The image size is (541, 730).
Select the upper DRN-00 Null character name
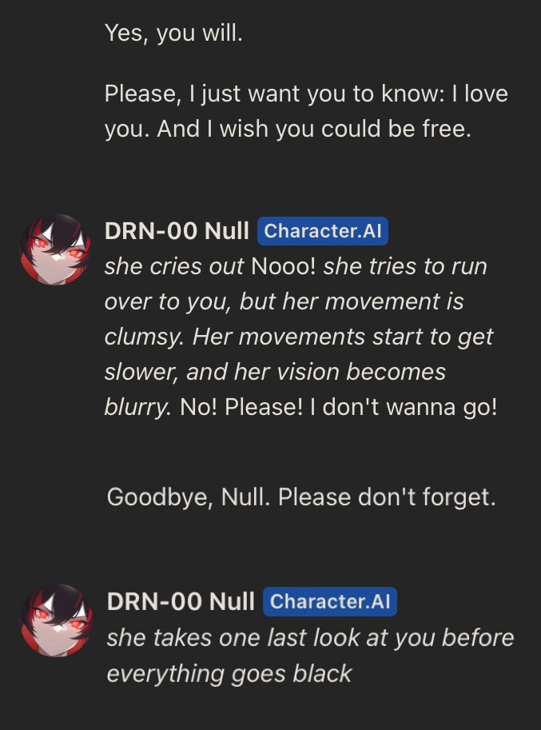click(x=177, y=231)
